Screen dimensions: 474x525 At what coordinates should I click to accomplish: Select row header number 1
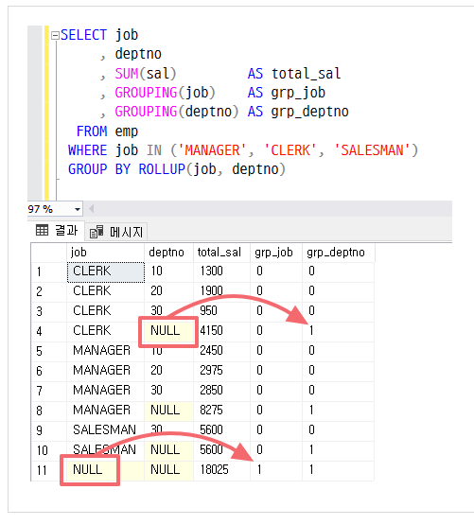click(49, 271)
